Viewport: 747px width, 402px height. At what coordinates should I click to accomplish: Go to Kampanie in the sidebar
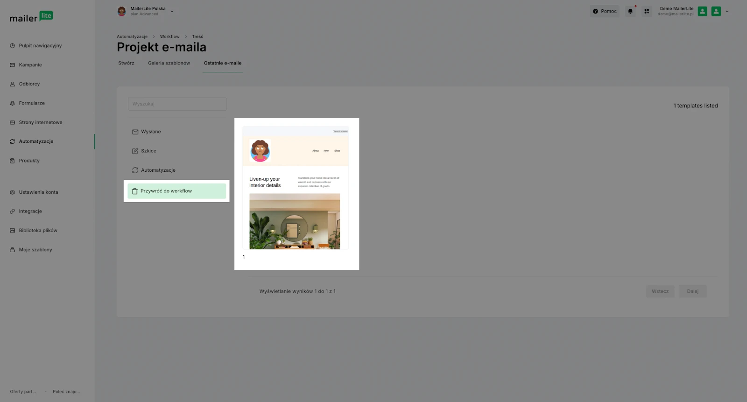coord(30,65)
